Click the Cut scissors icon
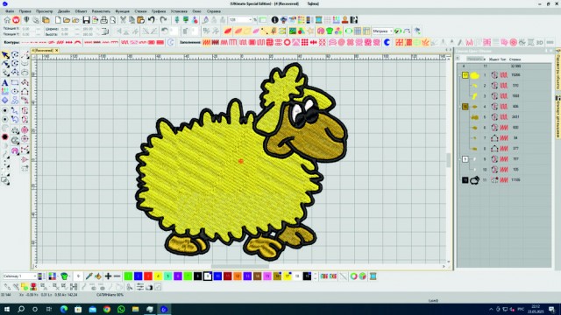This screenshot has height=315, width=561. point(123,20)
